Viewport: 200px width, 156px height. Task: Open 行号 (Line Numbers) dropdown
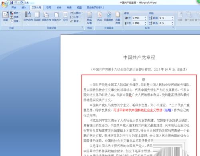[x=75, y=17]
